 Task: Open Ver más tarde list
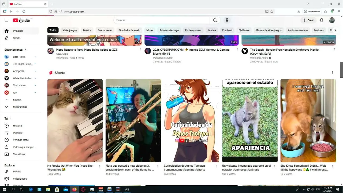(21, 140)
